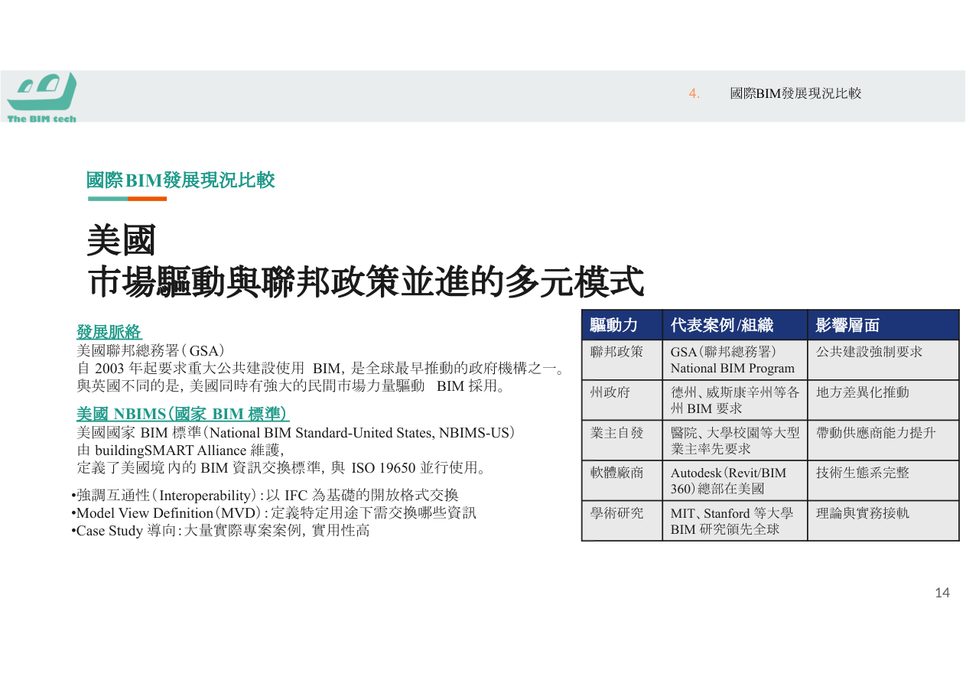Click table cell 軟體廠商
The width and height of the screenshot is (966, 683).
pos(622,480)
